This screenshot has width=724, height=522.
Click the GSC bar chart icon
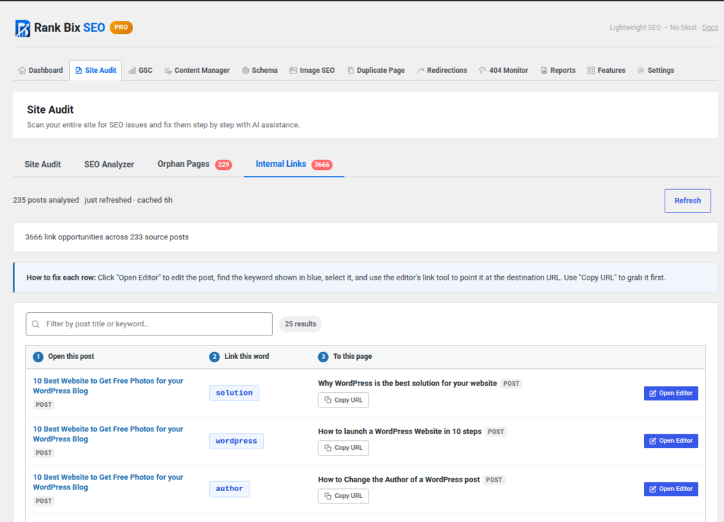[132, 71]
